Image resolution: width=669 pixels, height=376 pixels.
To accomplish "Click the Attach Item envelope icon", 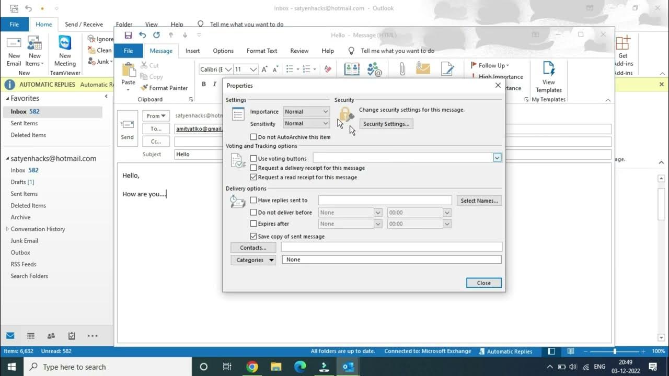I will click(423, 69).
